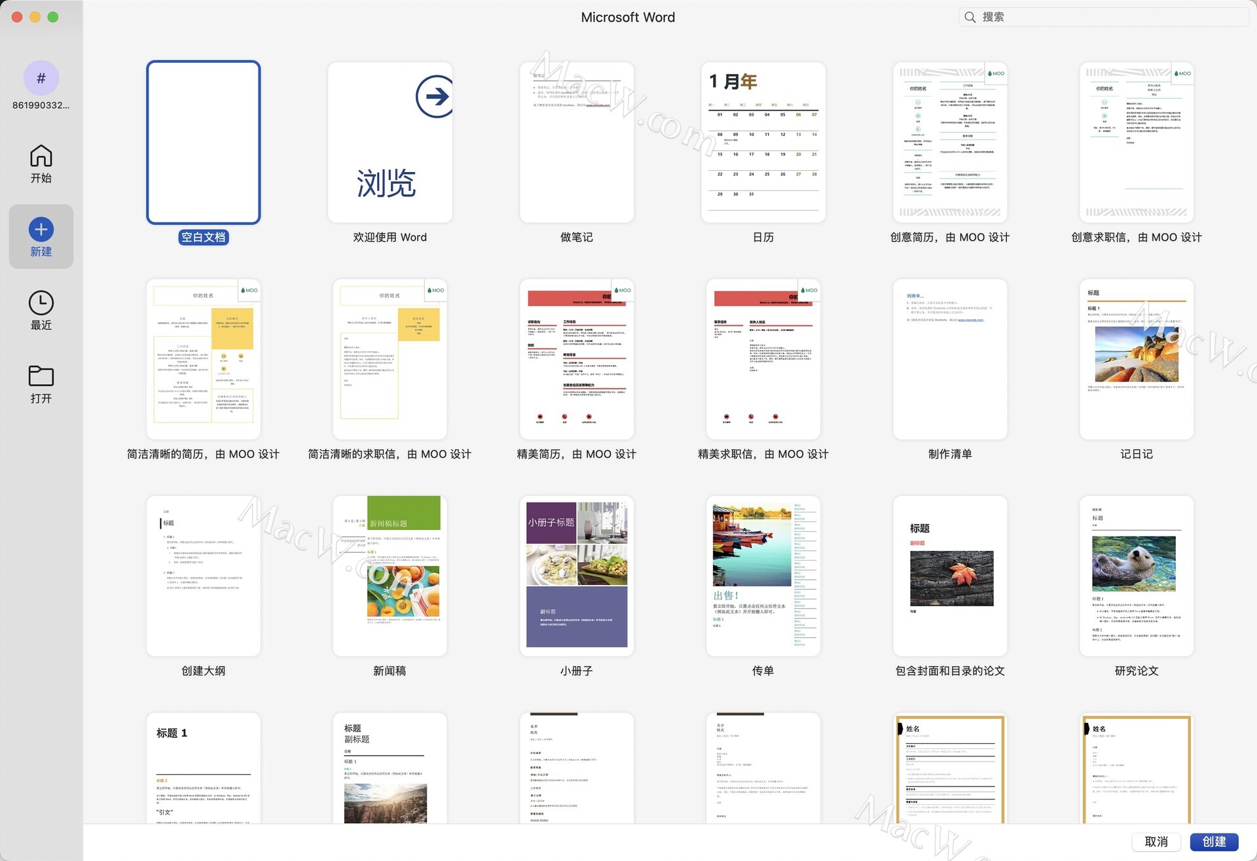Open the 最近 recent documents section
The width and height of the screenshot is (1257, 861).
pos(41,311)
